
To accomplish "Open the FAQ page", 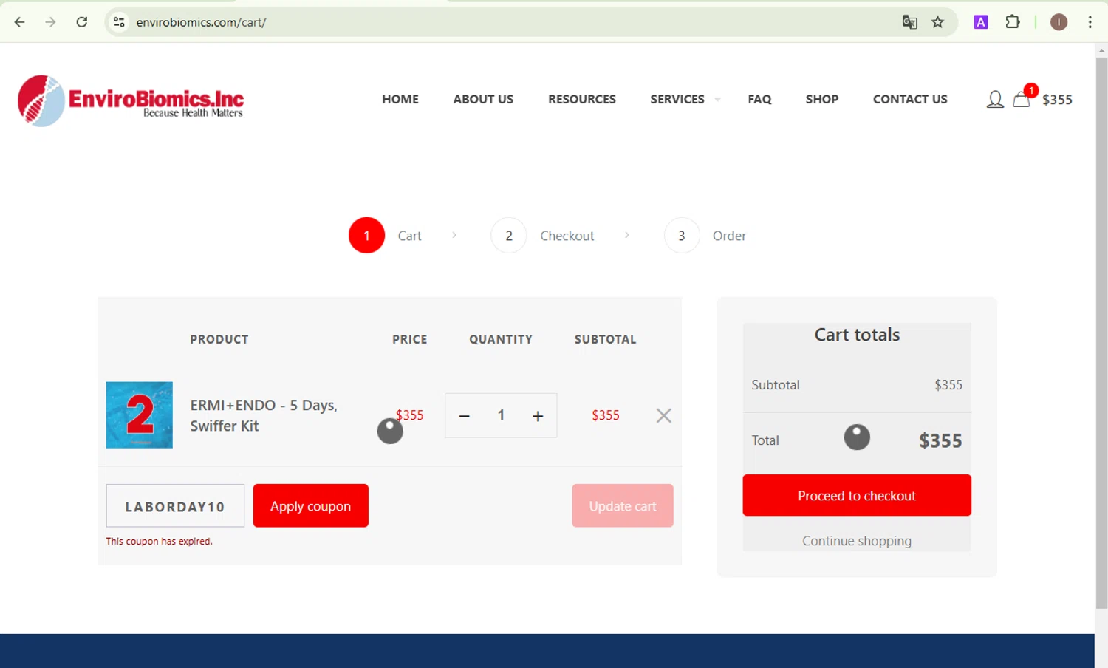I will pyautogui.click(x=759, y=99).
